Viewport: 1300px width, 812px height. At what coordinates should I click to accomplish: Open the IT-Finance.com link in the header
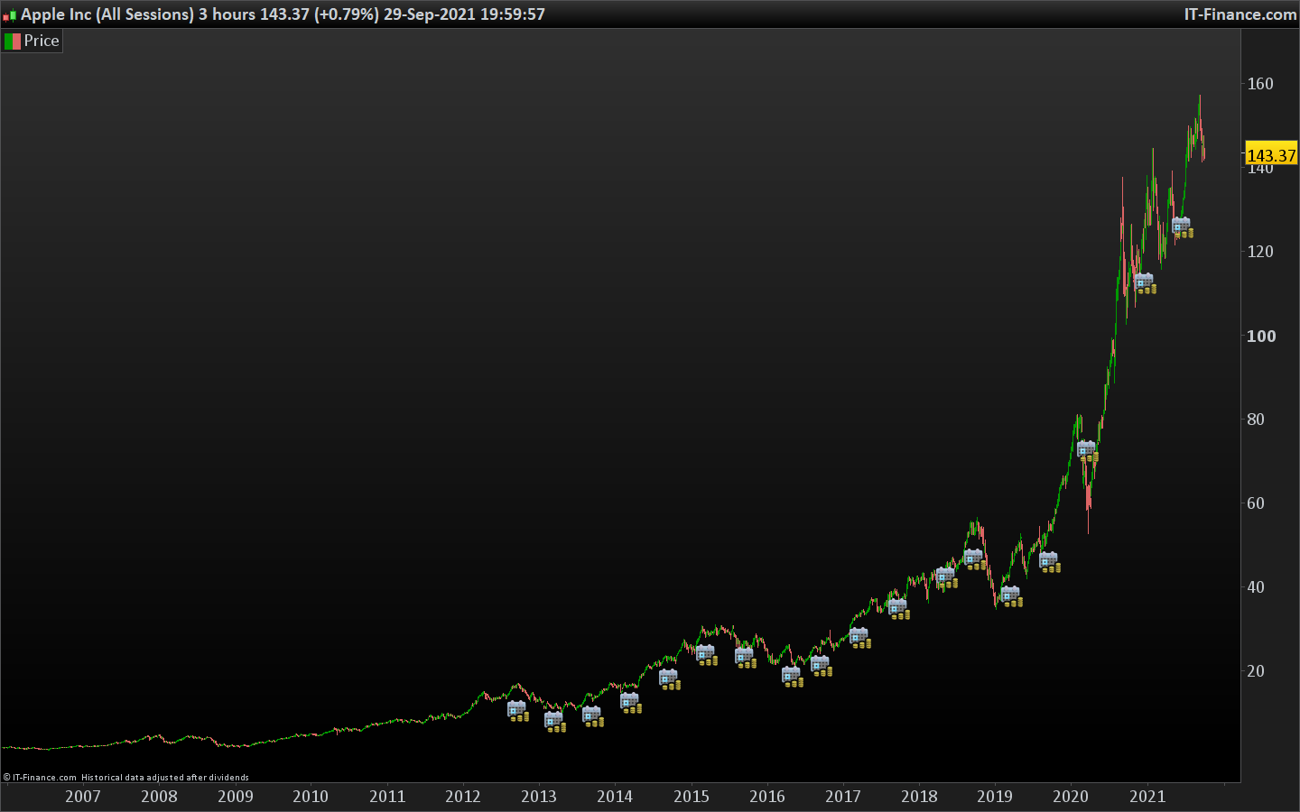[x=1240, y=14]
